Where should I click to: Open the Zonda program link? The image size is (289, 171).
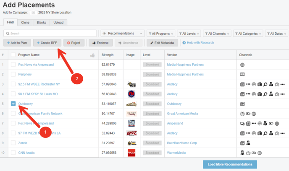[x=23, y=143]
